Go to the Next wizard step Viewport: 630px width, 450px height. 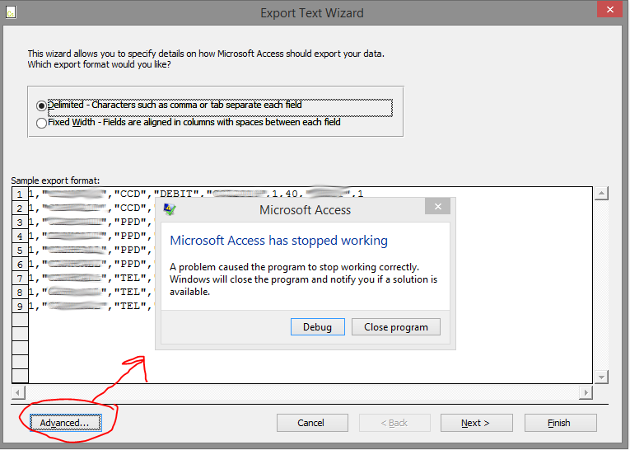(x=476, y=423)
